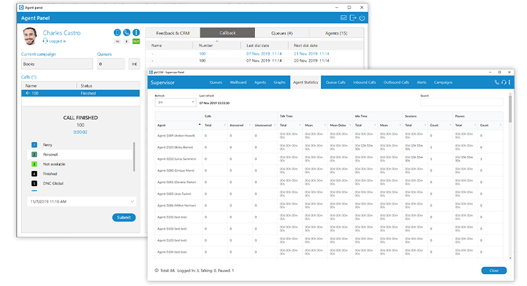527x286 pixels.
Task: Click the phone icon in Supervisor header
Action: coord(497,83)
